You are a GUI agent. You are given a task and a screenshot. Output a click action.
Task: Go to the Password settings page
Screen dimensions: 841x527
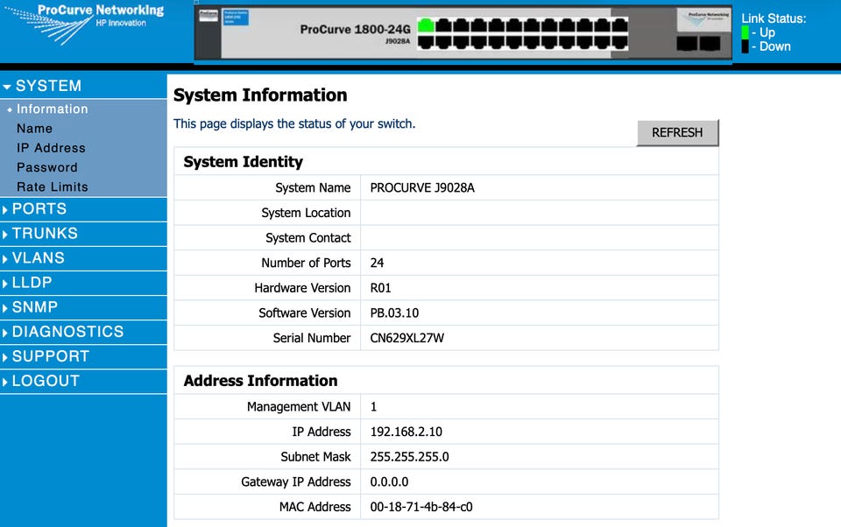pos(47,167)
